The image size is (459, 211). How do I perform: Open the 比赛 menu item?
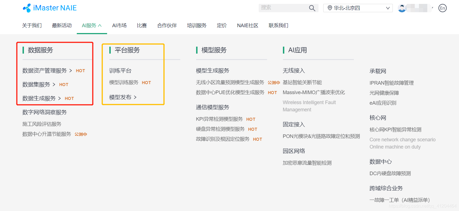[142, 26]
